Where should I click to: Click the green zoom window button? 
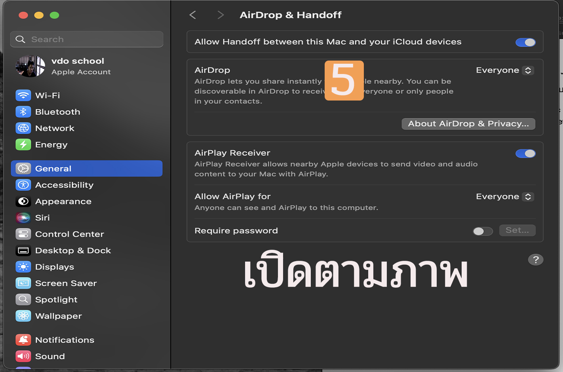tap(55, 15)
